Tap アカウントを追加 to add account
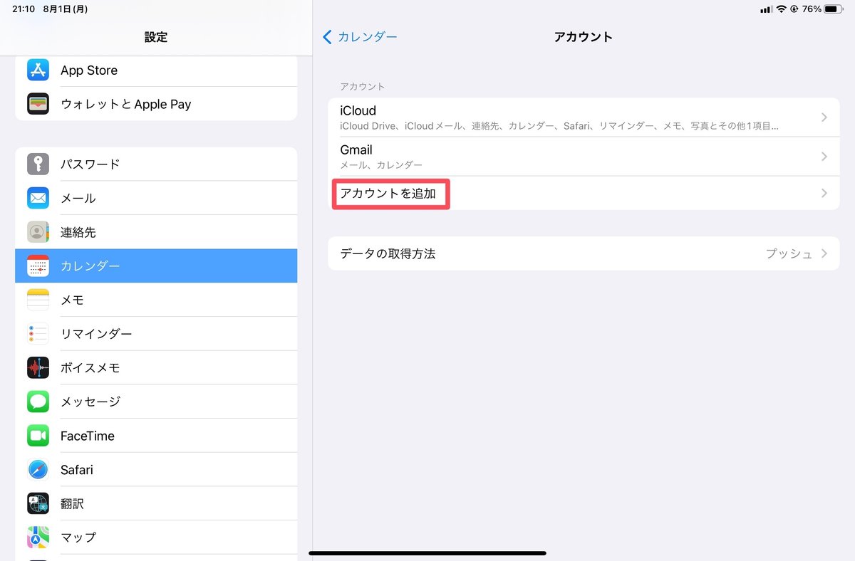855x561 pixels. [x=584, y=193]
